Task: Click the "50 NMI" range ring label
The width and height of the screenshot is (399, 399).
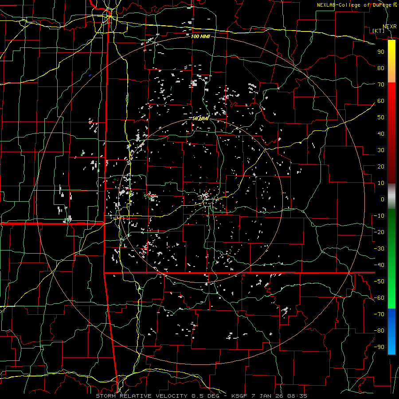Action: (x=200, y=118)
